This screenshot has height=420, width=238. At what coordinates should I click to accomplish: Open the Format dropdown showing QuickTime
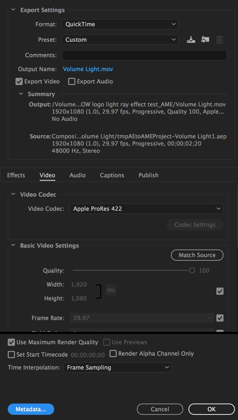tap(120, 24)
